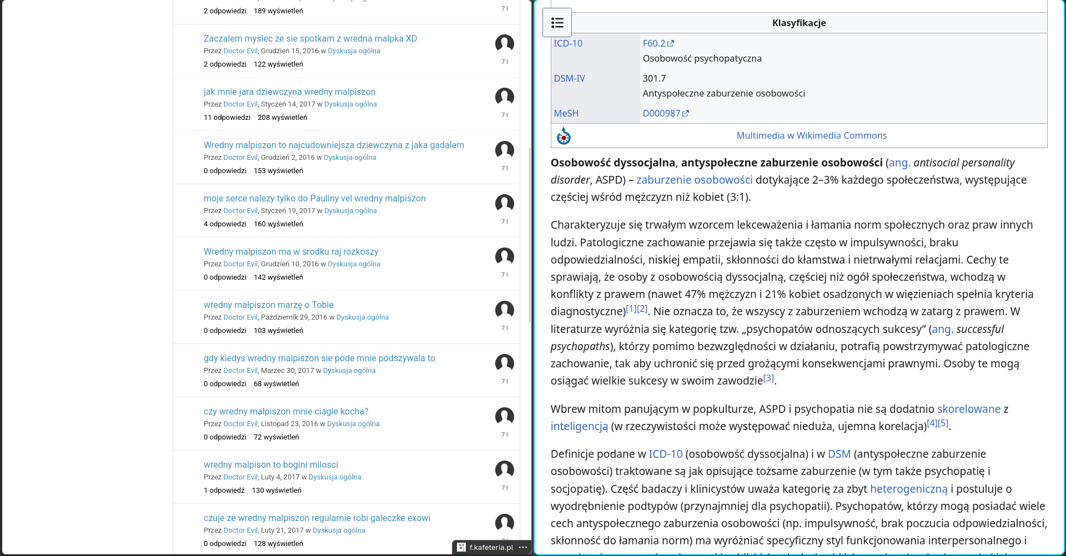
Task: Click 'zaburzenie osobowości' link in first paragraph
Action: tap(695, 180)
